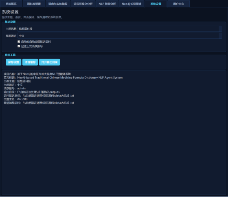This screenshot has height=197, width=228.
Task: Open the 主题风格 dropdown
Action: pyautogui.click(x=120, y=29)
